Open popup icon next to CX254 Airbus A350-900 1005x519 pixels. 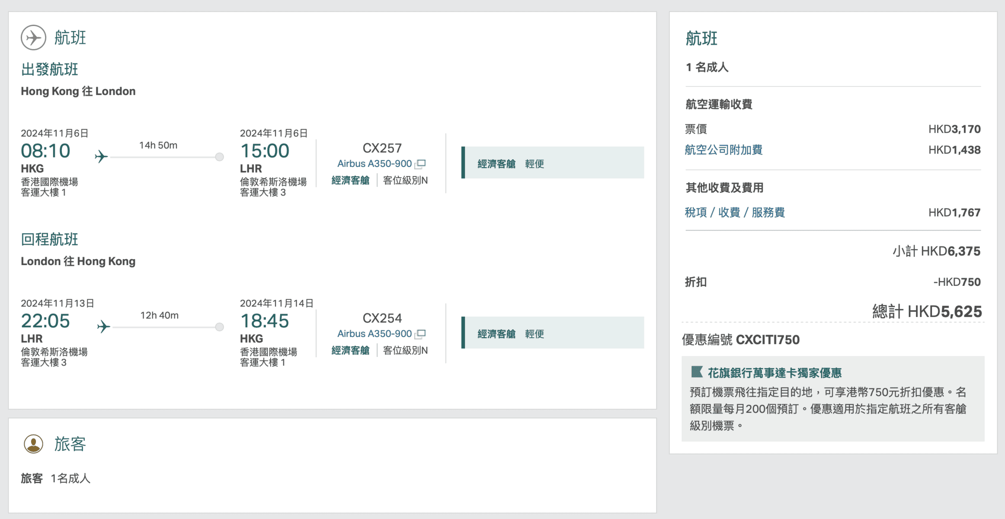pos(420,334)
